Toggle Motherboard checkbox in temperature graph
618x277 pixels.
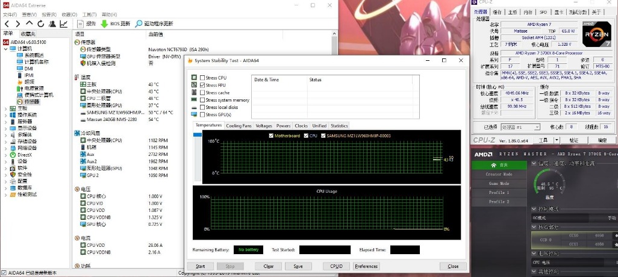tap(271, 135)
